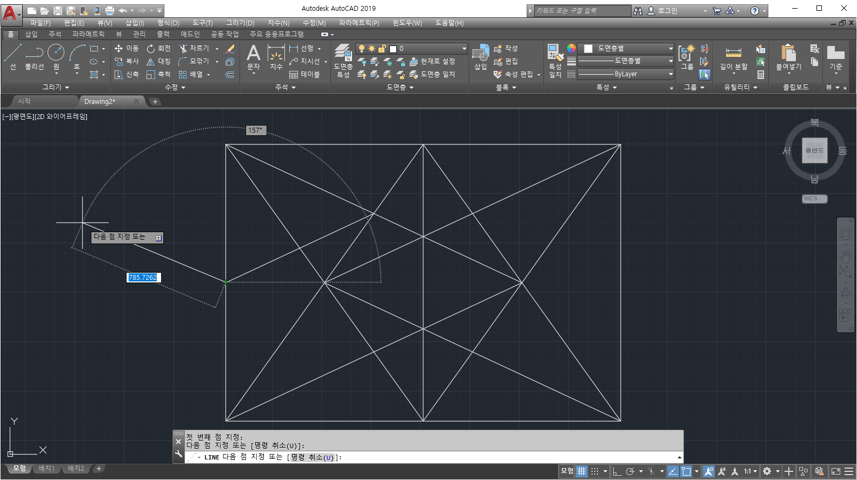Click the Trim (자르기) tool
This screenshot has height=480, width=857.
click(x=194, y=48)
